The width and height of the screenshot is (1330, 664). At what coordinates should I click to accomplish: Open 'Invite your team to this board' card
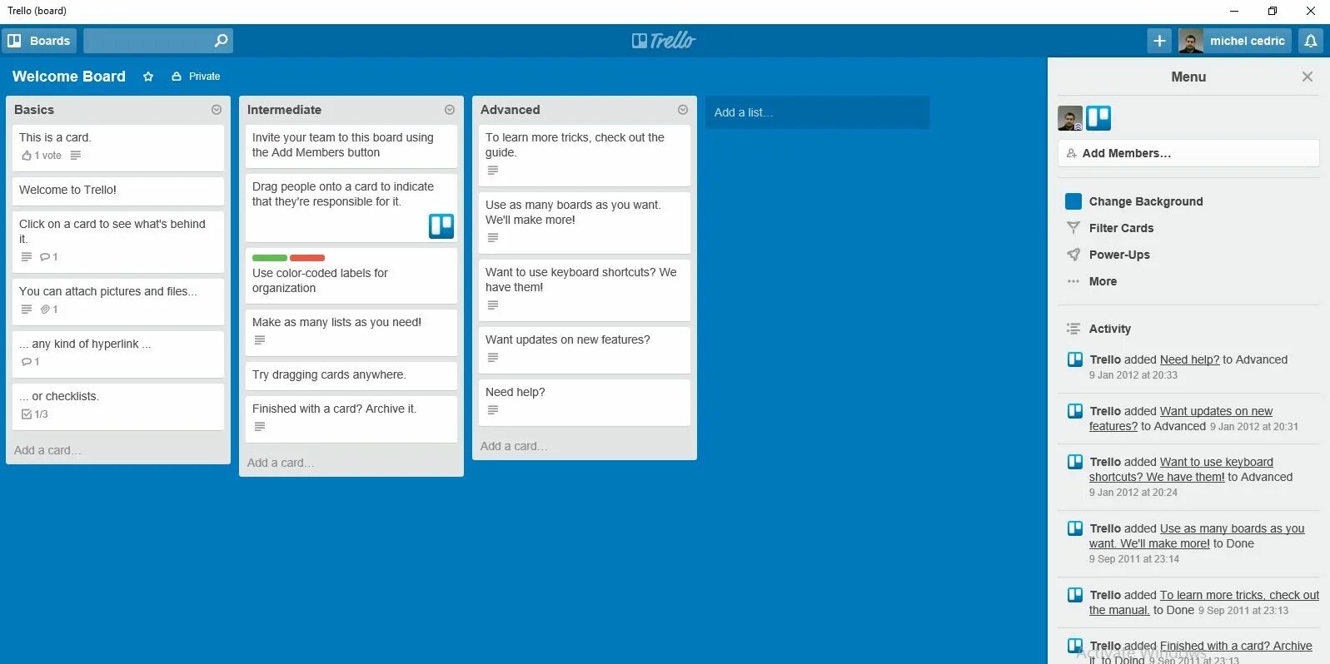pos(351,146)
